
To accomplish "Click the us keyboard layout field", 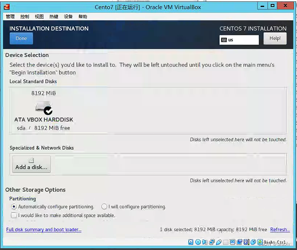I will click(x=239, y=40).
